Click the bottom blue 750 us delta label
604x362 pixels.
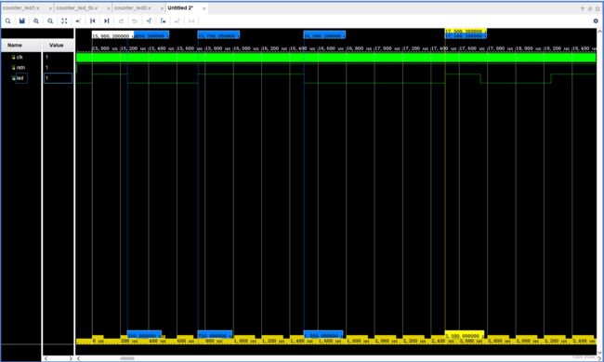[215, 335]
